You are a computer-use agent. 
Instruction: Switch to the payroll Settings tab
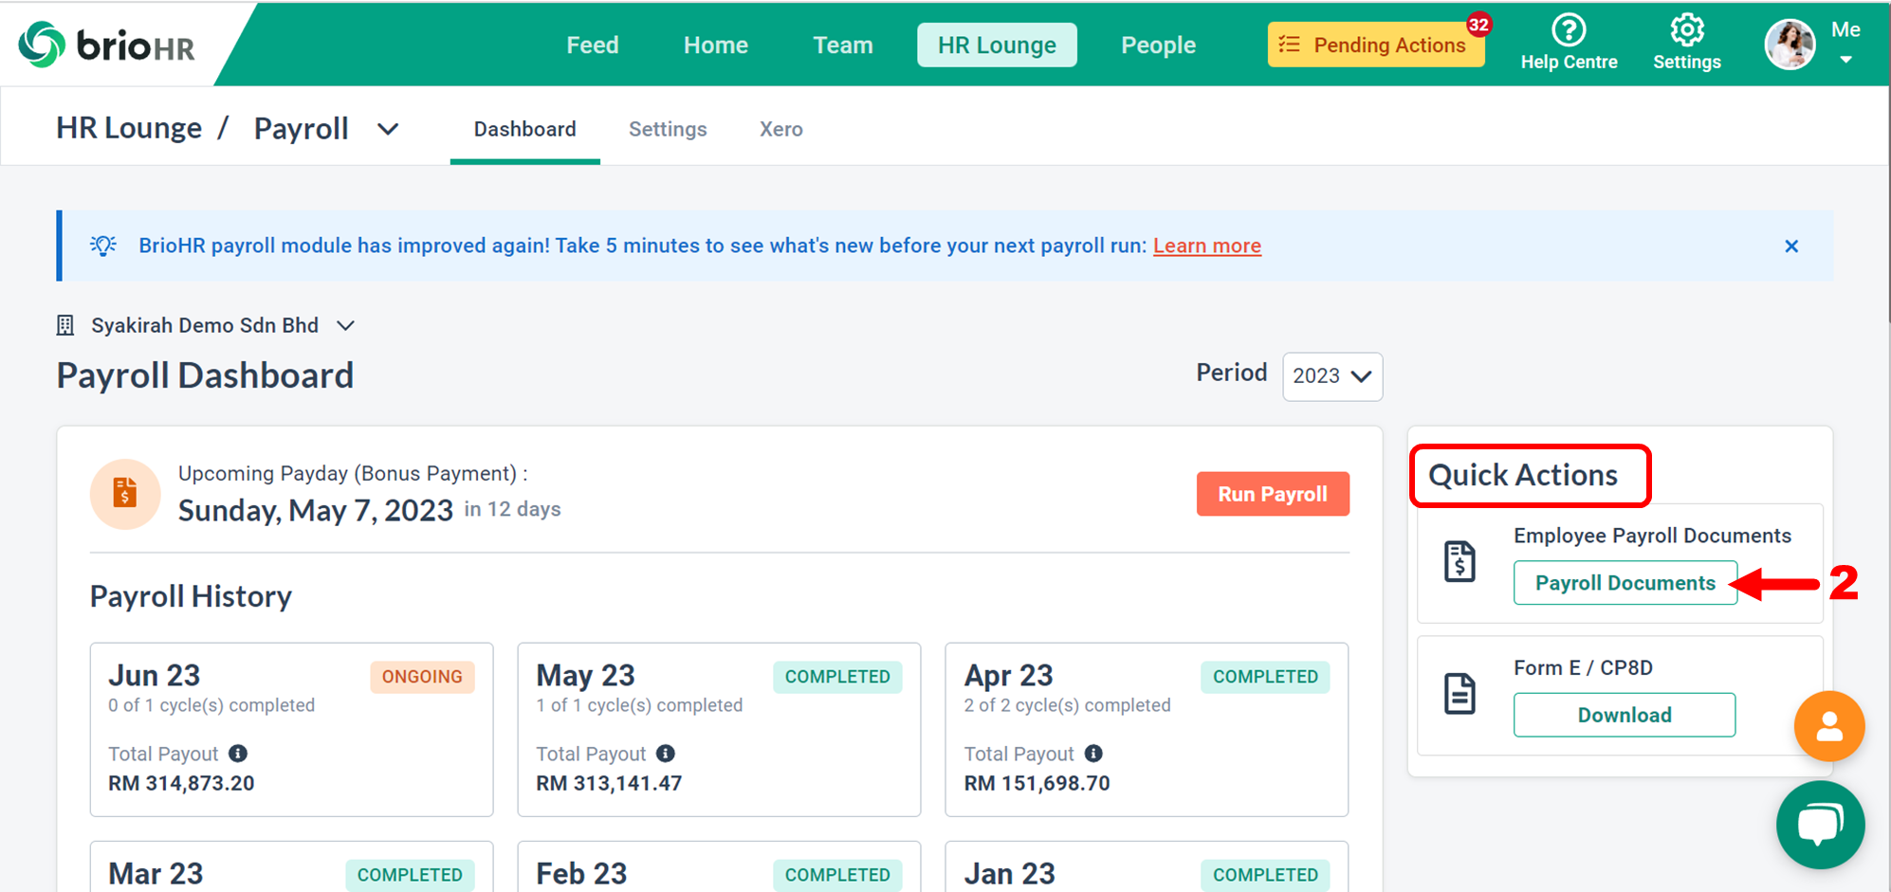tap(668, 129)
